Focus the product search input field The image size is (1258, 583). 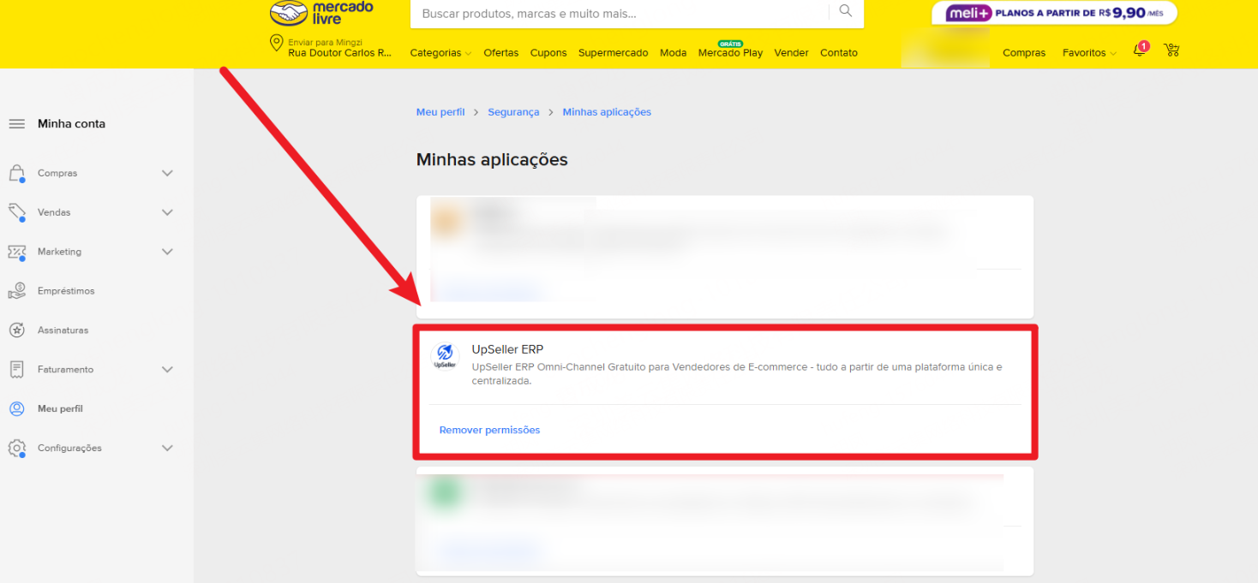point(619,14)
